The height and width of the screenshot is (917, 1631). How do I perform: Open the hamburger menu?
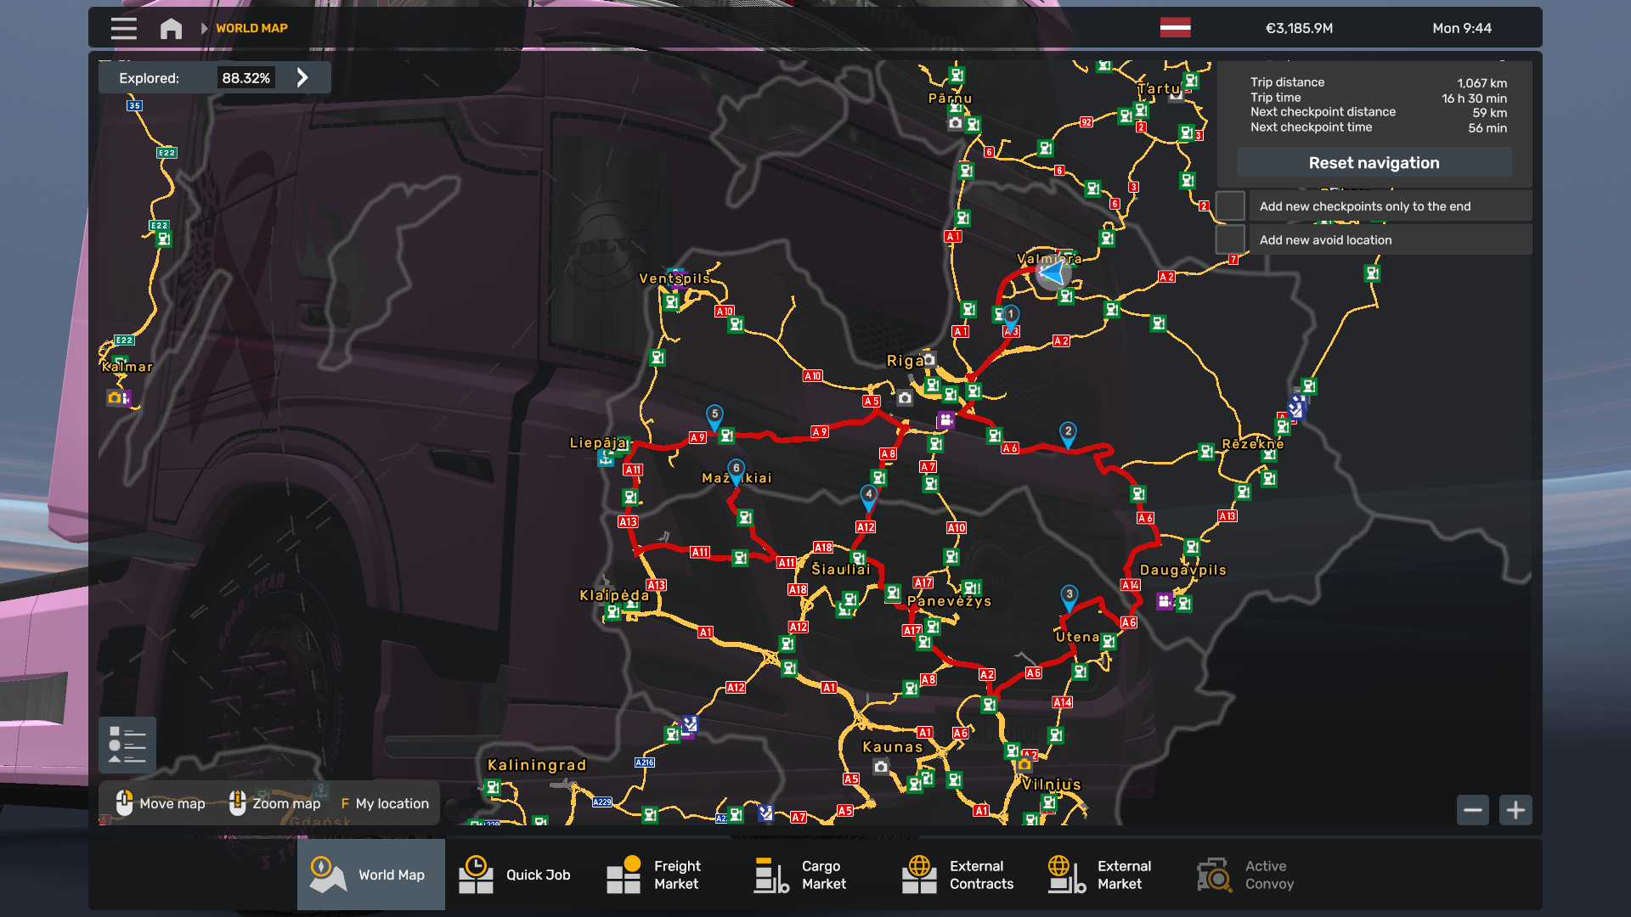123,28
